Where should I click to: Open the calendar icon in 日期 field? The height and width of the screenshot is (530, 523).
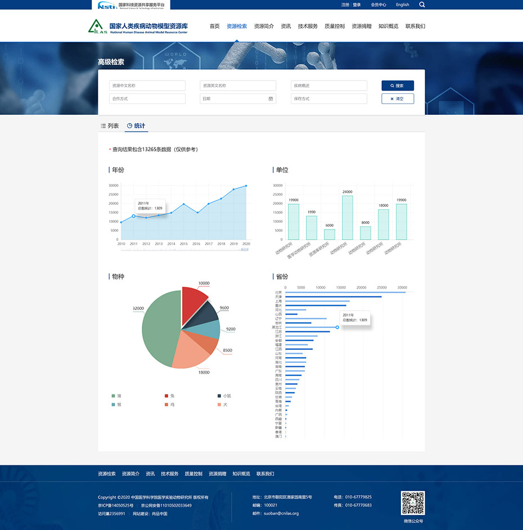(270, 99)
